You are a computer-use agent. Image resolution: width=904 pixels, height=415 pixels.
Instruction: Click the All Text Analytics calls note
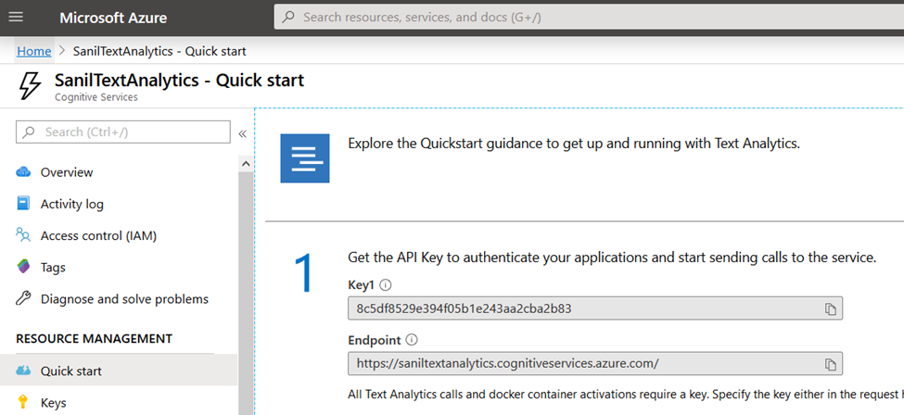coord(626,395)
